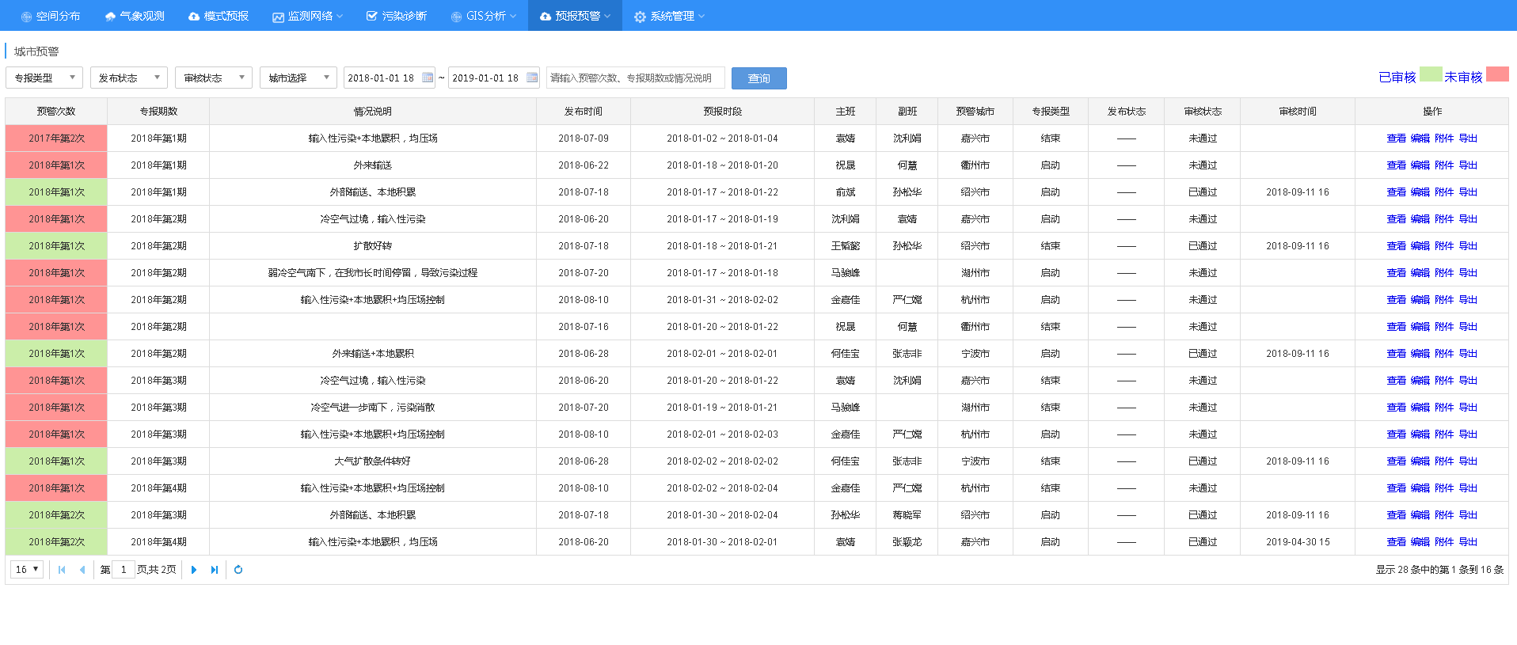Viewport: 1517px width, 645px height.
Task: Open the 模式预报 menu item
Action: pos(218,16)
